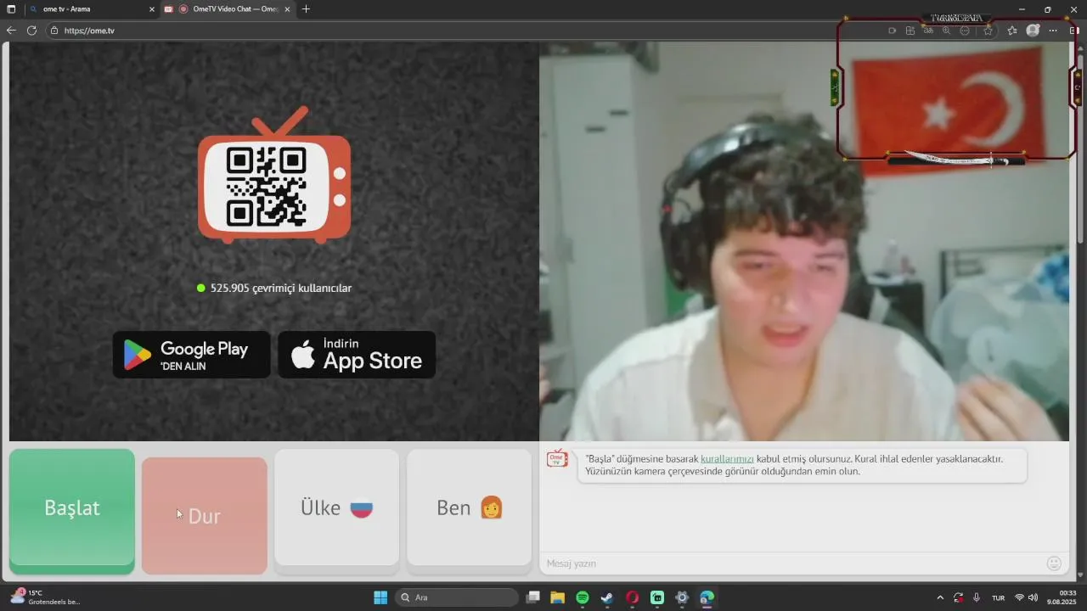Open Settings gear from the taskbar
1087x611 pixels.
[682, 597]
